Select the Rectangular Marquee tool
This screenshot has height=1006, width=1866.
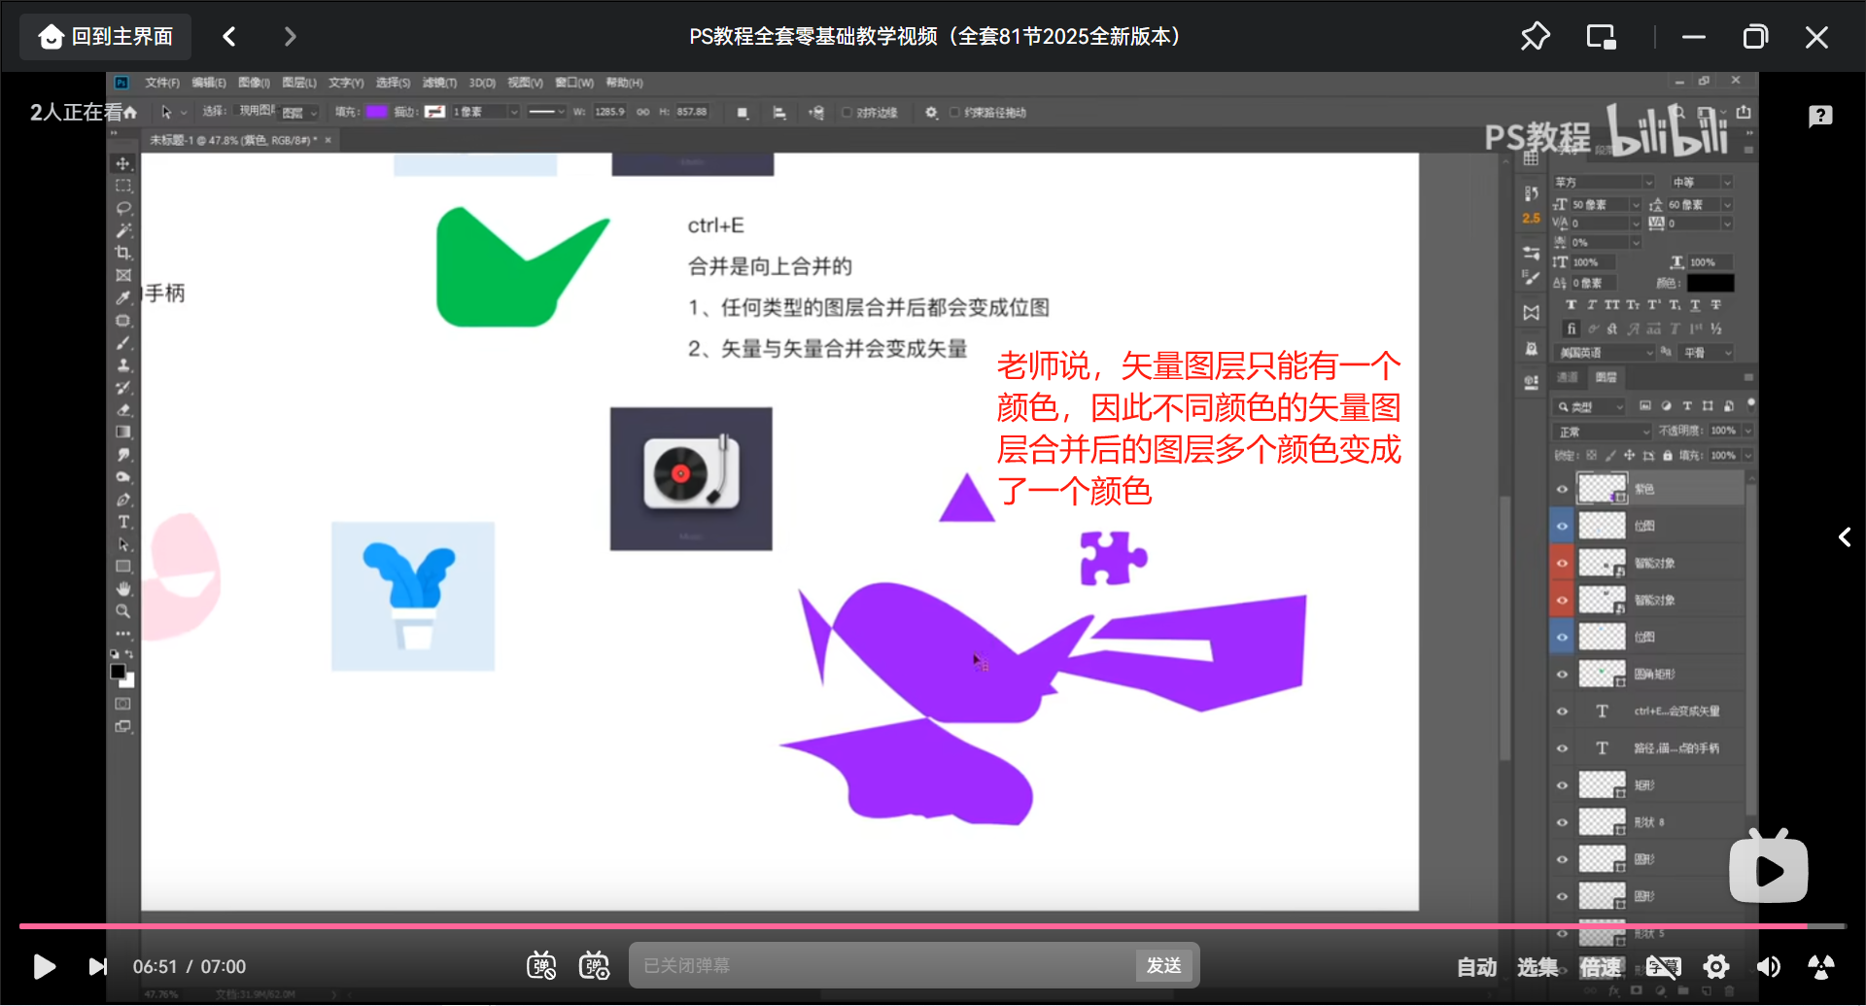pyautogui.click(x=123, y=186)
